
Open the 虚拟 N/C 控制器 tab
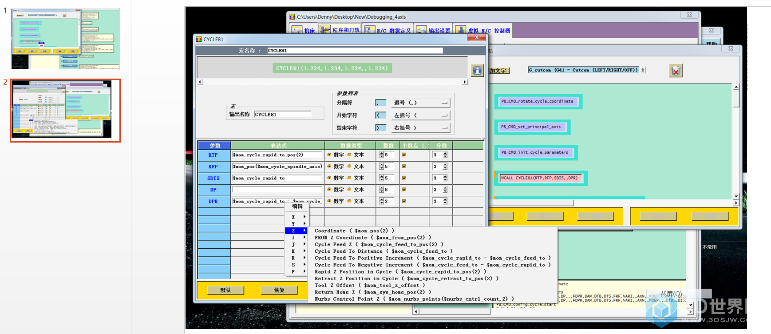[483, 30]
